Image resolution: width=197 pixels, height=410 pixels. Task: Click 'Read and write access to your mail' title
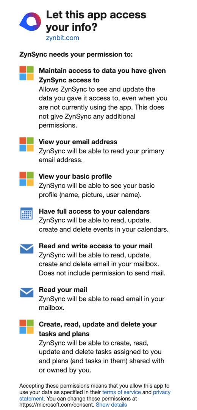click(x=95, y=246)
